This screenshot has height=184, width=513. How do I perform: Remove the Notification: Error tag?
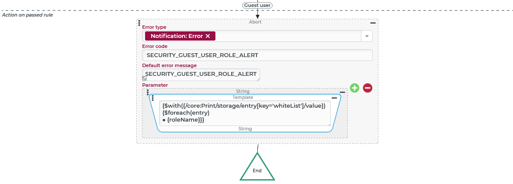click(x=208, y=36)
